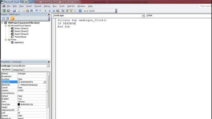Image resolution: width=212 pixels, height=119 pixels.
Task: Click the code line "IF TEXTBOX"
Action: pyautogui.click(x=67, y=23)
